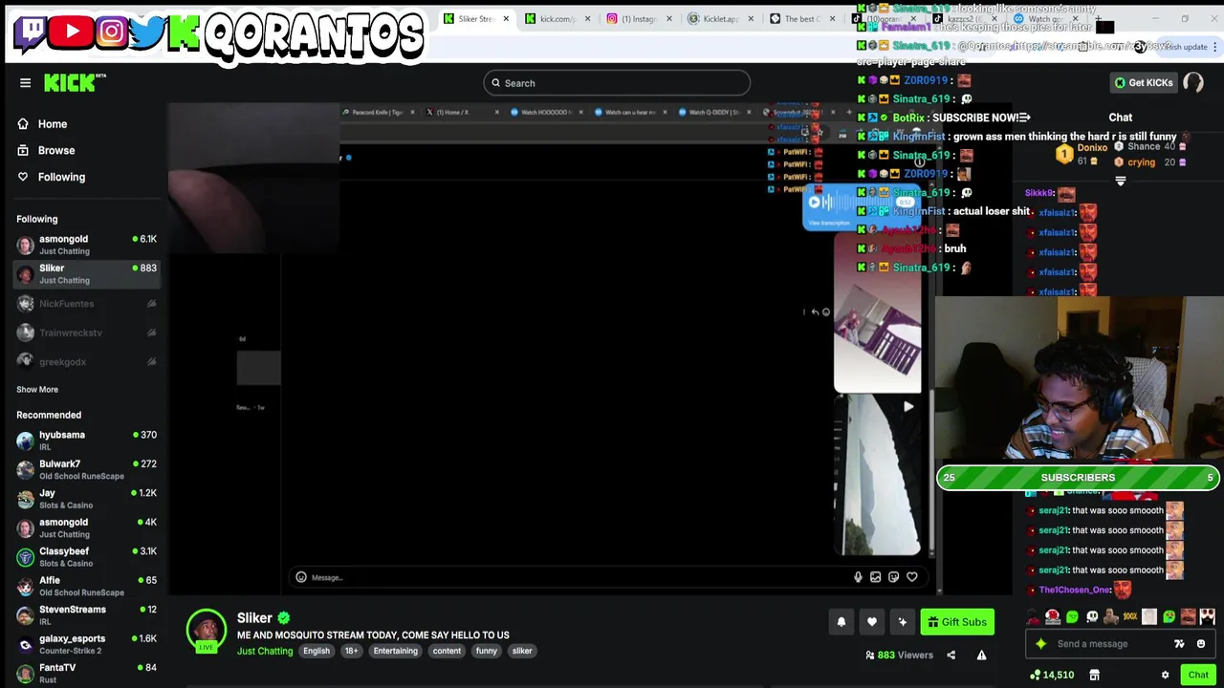
Task: Insert the 100X quick emote
Action: (x=1129, y=617)
